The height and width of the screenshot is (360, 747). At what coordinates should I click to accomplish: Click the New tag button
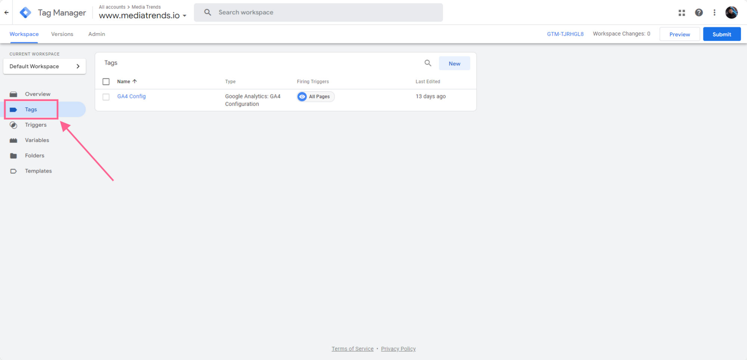(454, 63)
